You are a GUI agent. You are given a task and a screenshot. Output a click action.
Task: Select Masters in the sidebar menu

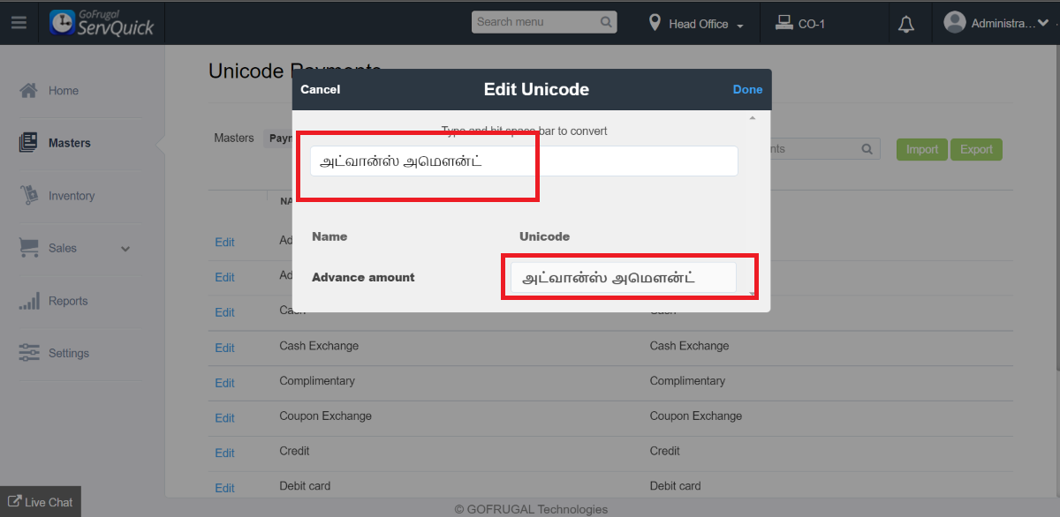[x=69, y=143]
